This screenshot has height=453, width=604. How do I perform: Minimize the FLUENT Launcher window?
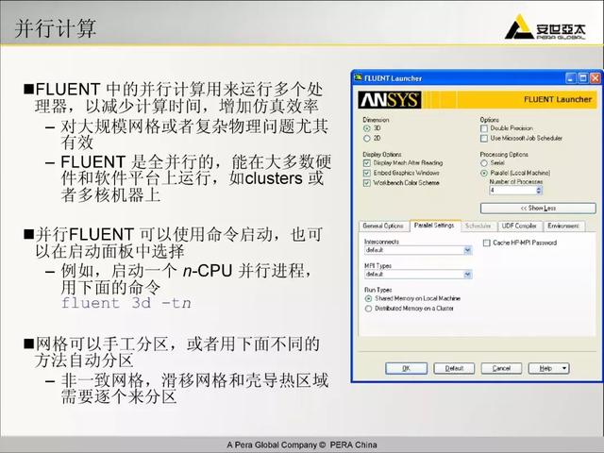coord(571,78)
